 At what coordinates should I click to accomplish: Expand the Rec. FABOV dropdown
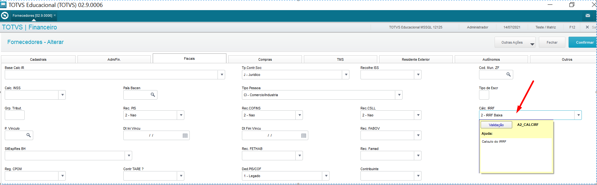pyautogui.click(x=418, y=135)
